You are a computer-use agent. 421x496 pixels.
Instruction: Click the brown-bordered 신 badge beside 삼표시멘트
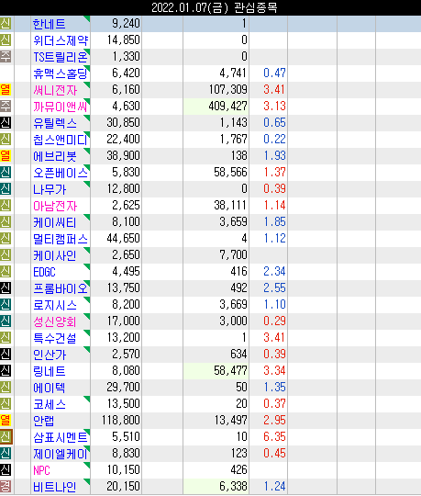pyautogui.click(x=6, y=437)
